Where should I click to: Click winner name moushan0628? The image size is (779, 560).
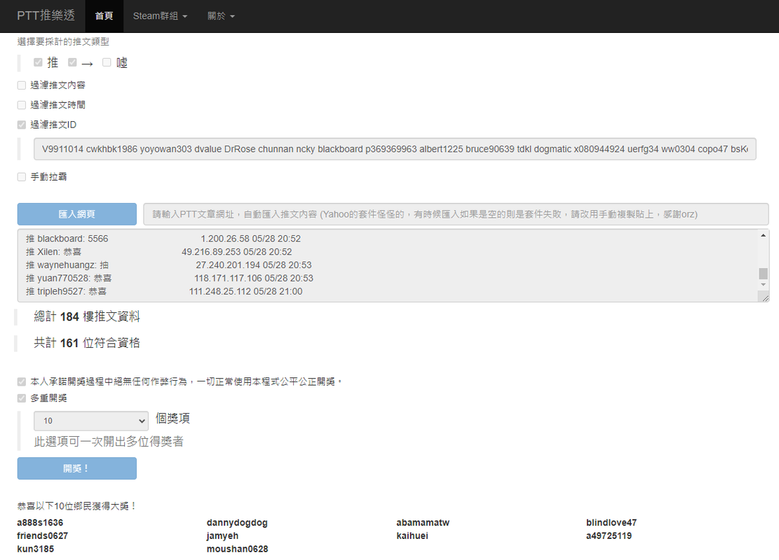point(238,549)
